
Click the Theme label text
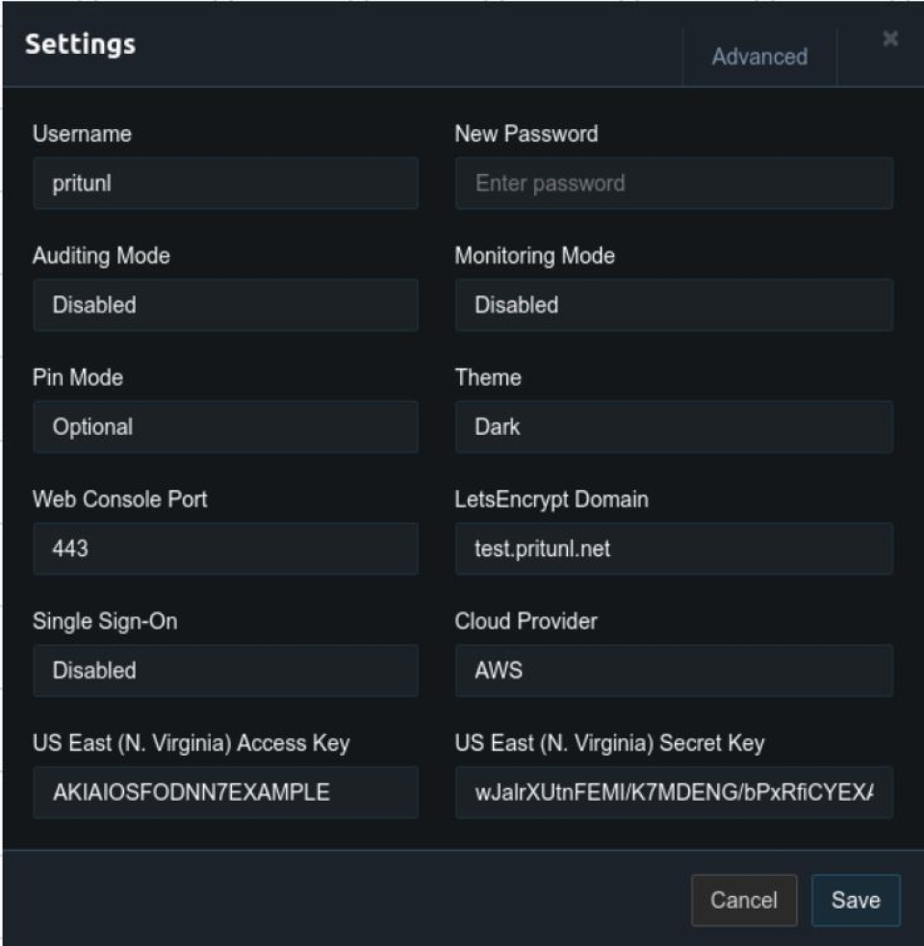tap(488, 377)
